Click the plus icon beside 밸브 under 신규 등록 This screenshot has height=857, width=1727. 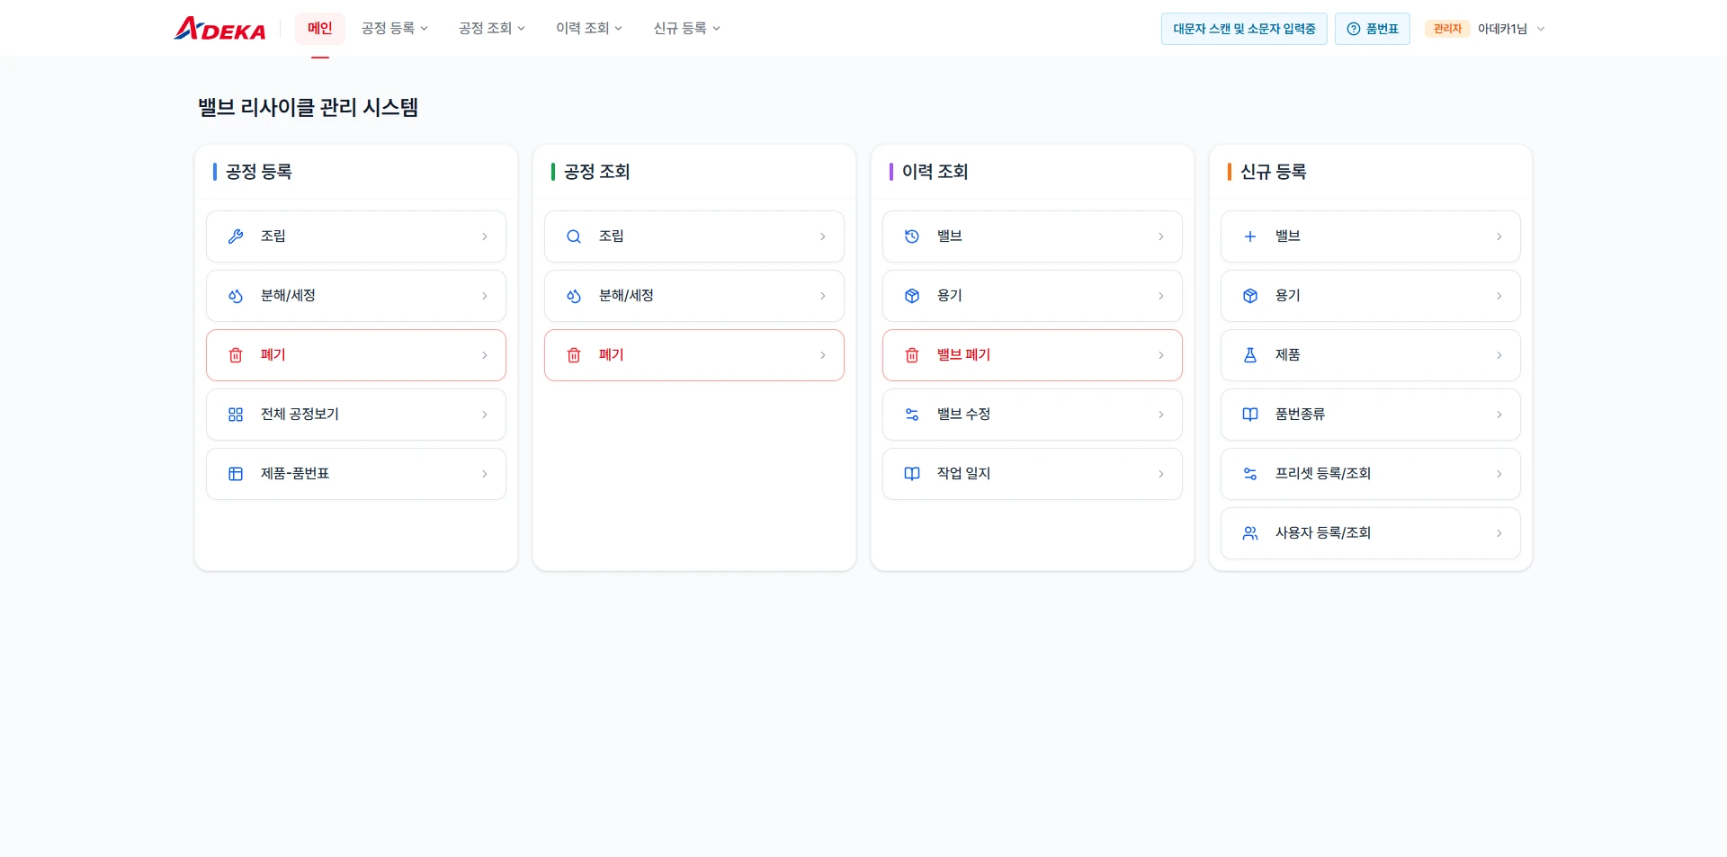click(x=1250, y=237)
